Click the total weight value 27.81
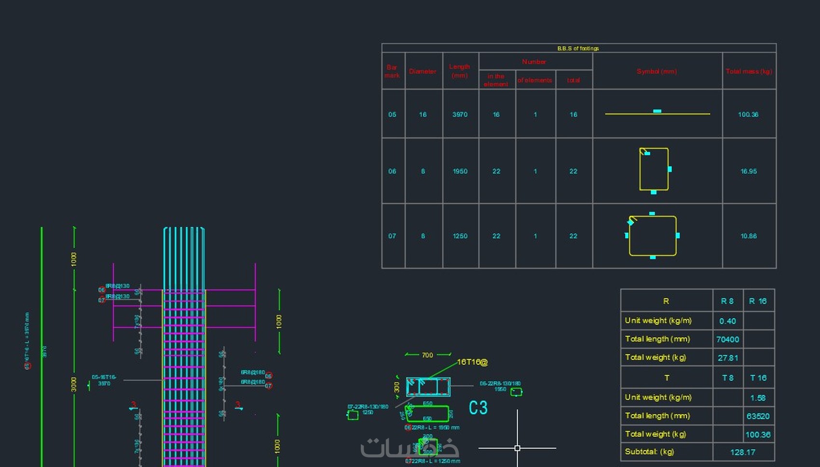 [x=727, y=358]
